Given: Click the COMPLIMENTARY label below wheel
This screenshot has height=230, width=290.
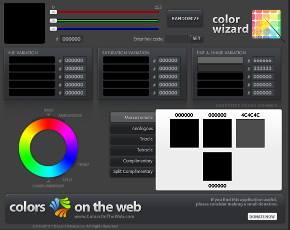Looking at the screenshot, I should [x=48, y=186].
